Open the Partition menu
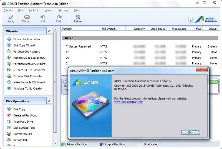The height and width of the screenshot is (149, 222). coord(34,10)
